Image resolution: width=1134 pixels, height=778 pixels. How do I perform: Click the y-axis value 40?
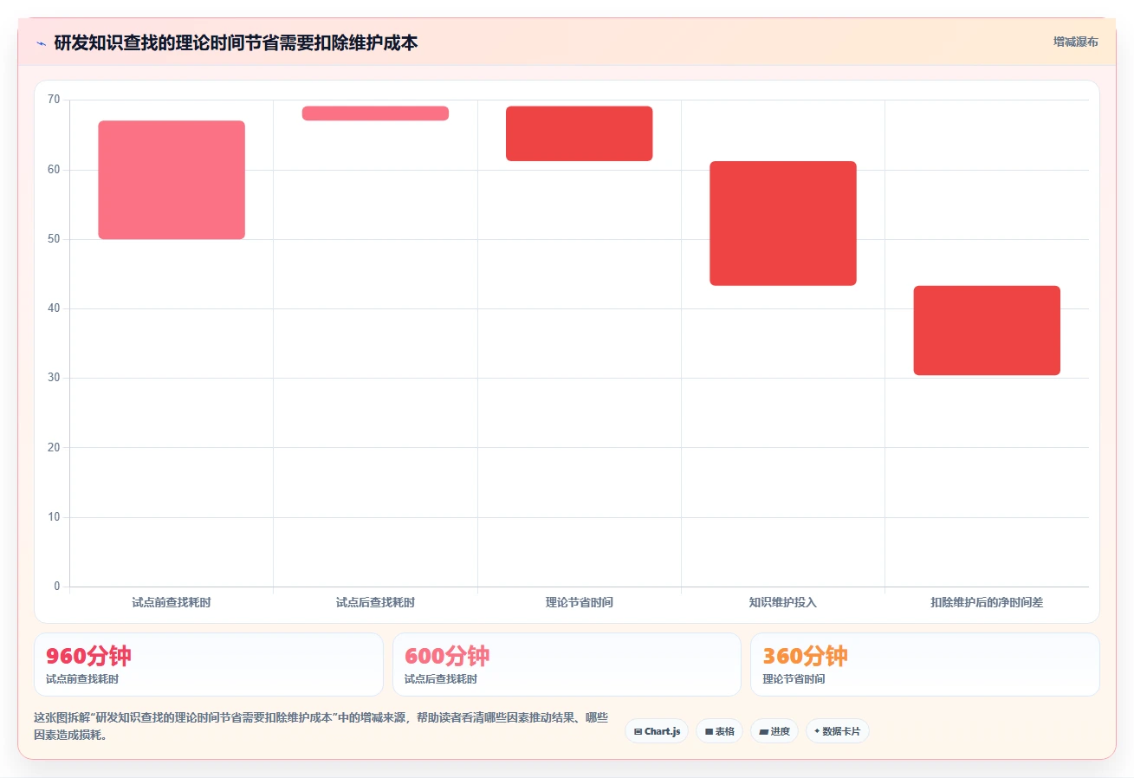[x=54, y=308]
